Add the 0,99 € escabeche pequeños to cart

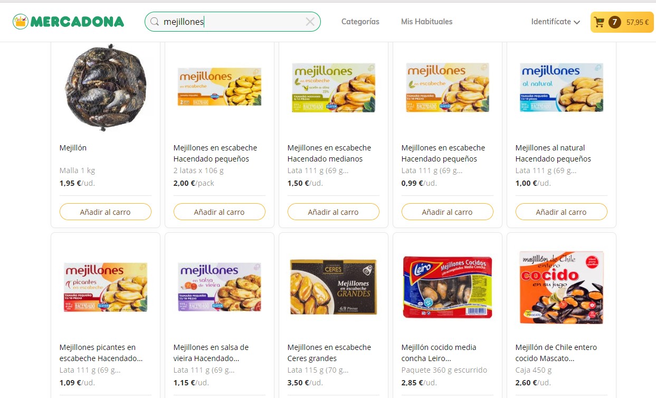447,212
